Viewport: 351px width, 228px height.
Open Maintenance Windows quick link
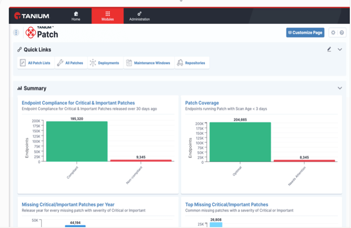tap(147, 63)
